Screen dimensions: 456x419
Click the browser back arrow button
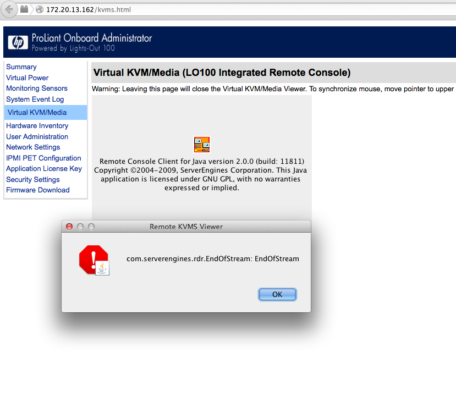click(x=9, y=9)
